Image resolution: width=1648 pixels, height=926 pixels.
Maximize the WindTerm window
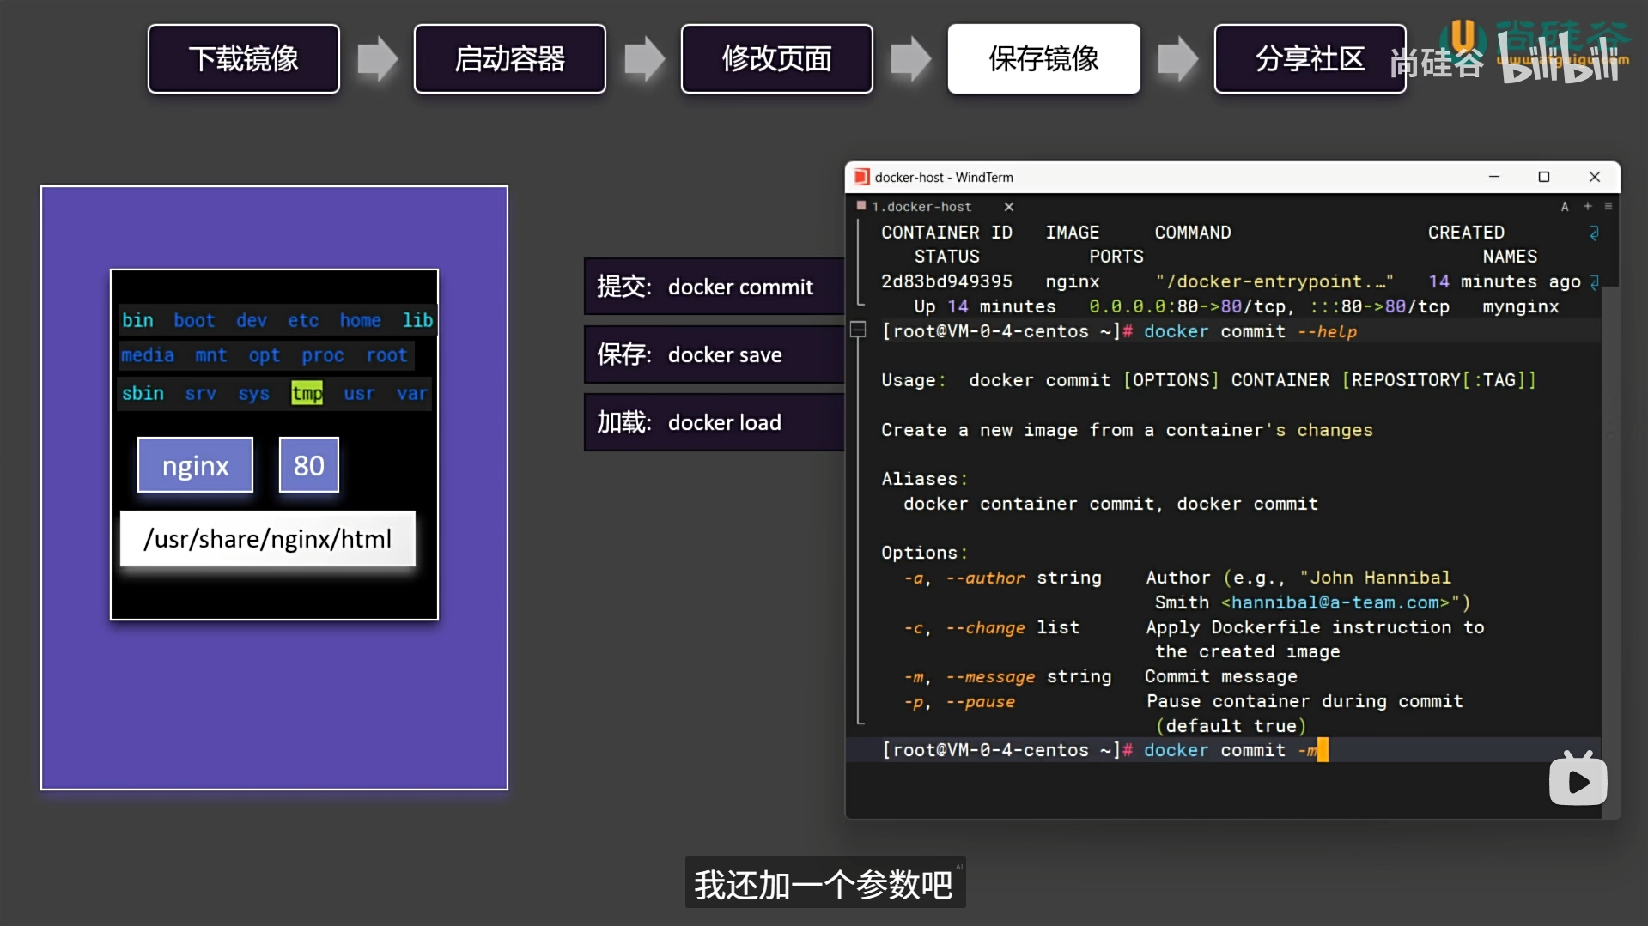(1544, 177)
